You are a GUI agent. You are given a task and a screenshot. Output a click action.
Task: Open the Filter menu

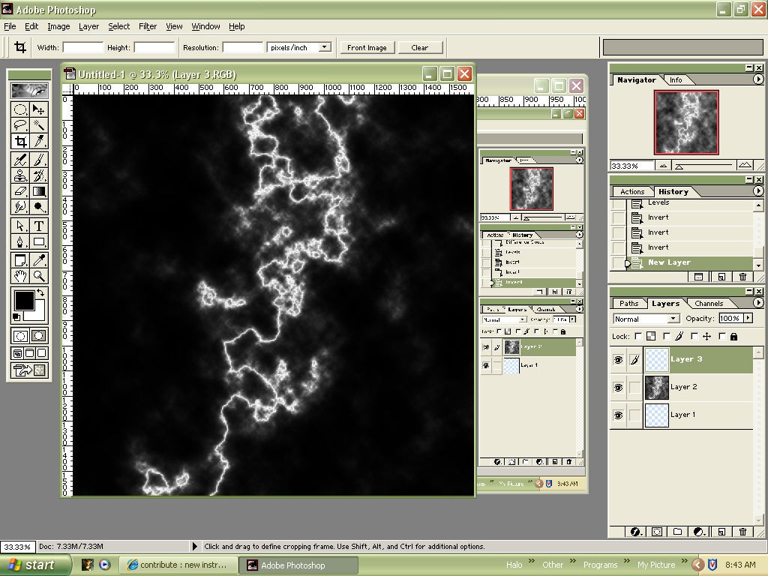147,26
